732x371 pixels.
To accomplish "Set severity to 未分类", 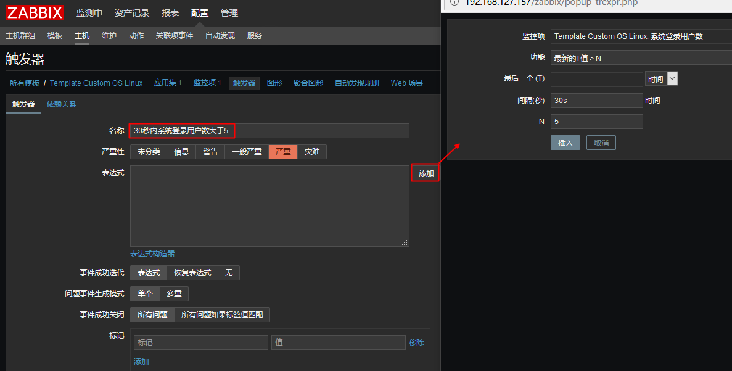I will click(x=149, y=152).
